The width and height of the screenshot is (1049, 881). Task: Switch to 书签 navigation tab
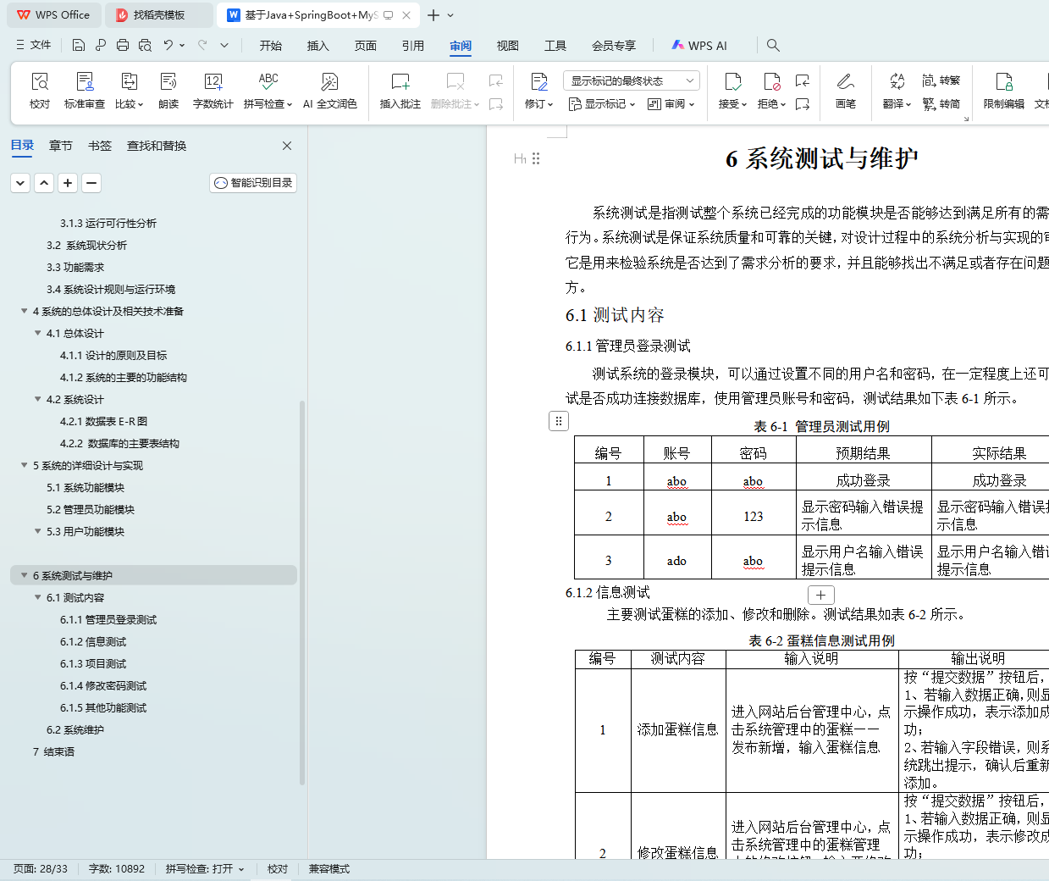point(100,146)
